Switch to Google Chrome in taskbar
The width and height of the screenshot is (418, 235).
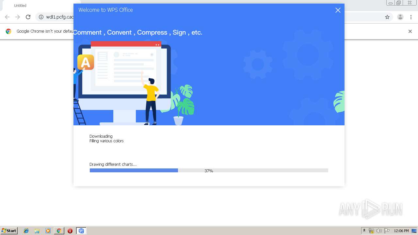59,231
